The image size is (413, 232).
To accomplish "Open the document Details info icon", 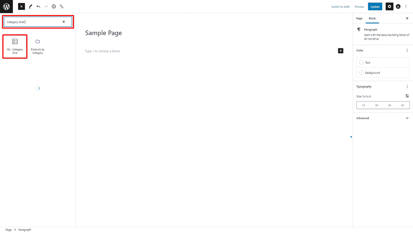I will coord(54,6).
